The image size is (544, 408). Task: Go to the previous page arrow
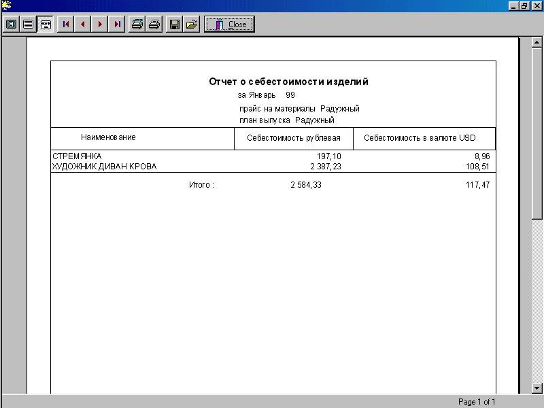coord(83,24)
